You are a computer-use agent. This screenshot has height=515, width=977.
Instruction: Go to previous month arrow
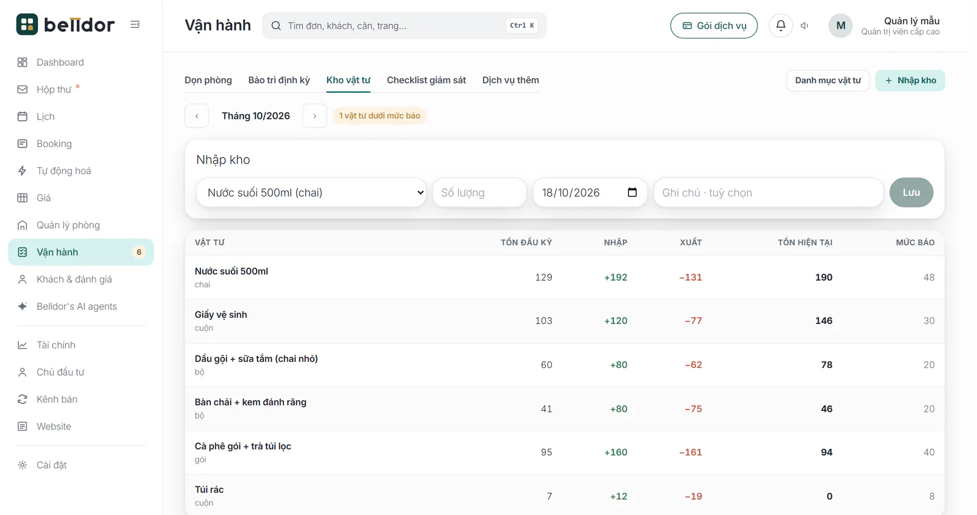pos(197,116)
